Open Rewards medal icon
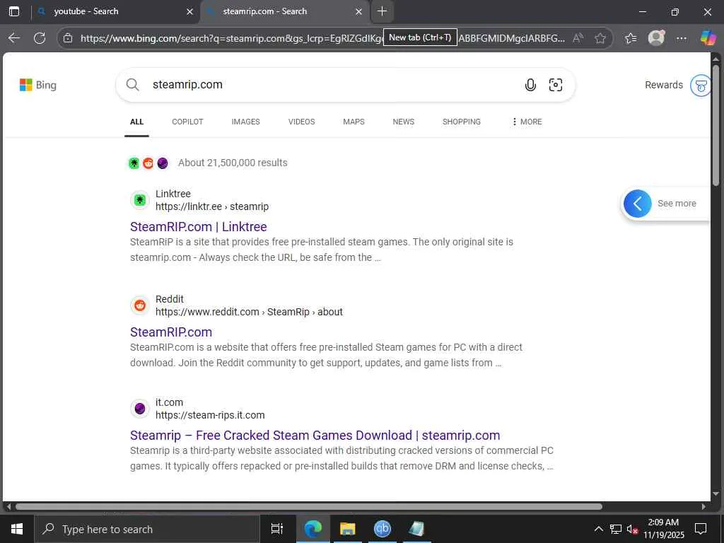The width and height of the screenshot is (724, 543). [x=701, y=86]
